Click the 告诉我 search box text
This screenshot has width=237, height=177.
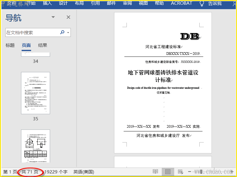click(215, 4)
